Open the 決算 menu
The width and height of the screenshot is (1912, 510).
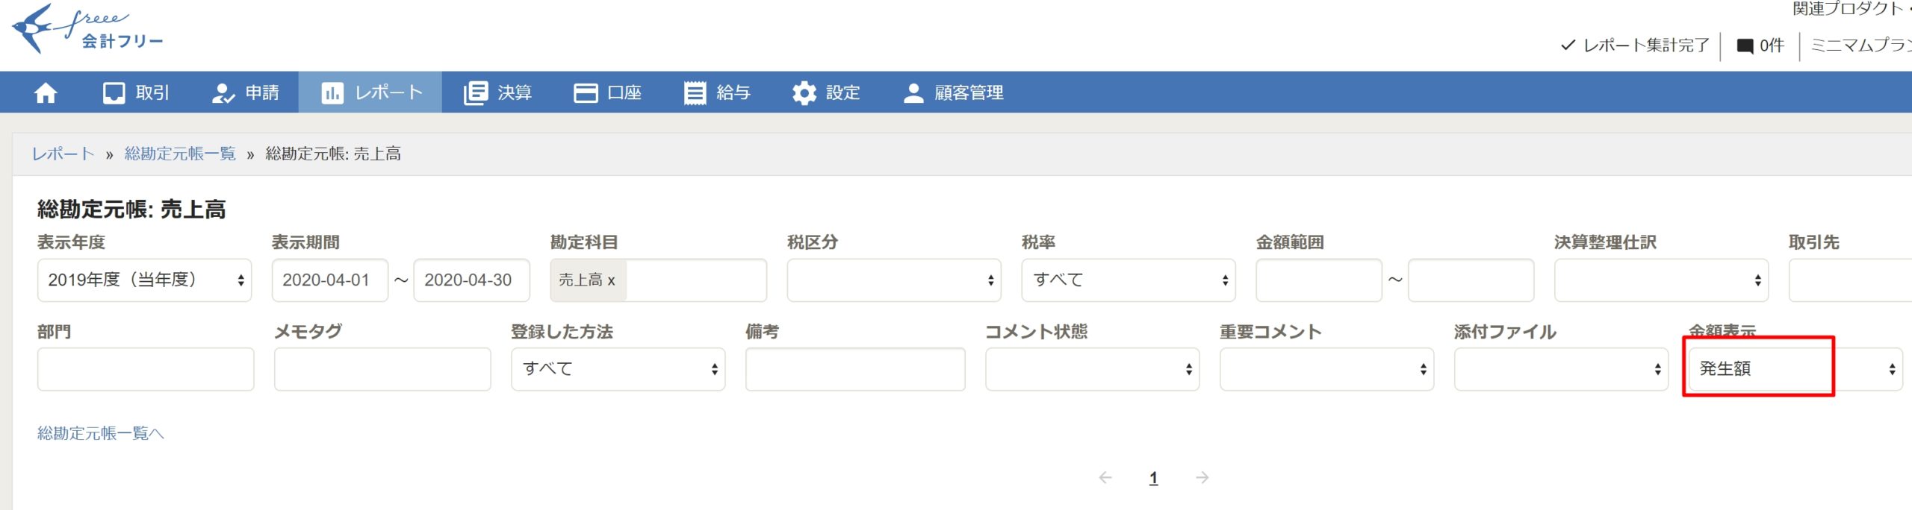click(497, 92)
